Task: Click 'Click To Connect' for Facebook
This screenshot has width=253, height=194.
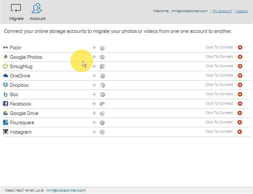Action: pyautogui.click(x=219, y=104)
